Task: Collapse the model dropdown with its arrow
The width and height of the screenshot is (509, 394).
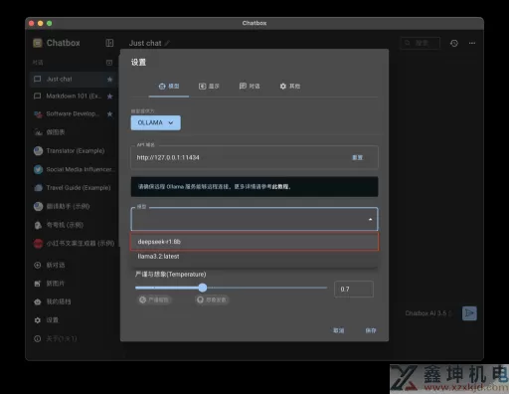Action: (370, 219)
